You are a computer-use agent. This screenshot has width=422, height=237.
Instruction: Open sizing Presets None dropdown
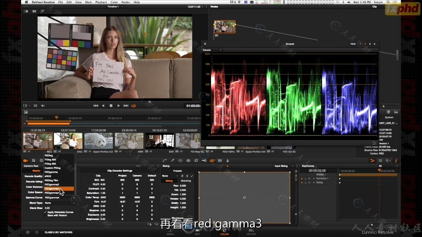[170, 176]
